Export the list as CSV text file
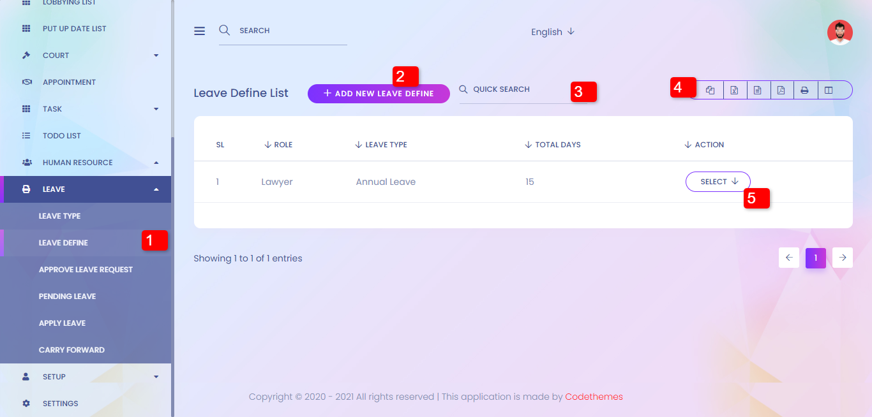Screen dimensions: 872x417 757,91
